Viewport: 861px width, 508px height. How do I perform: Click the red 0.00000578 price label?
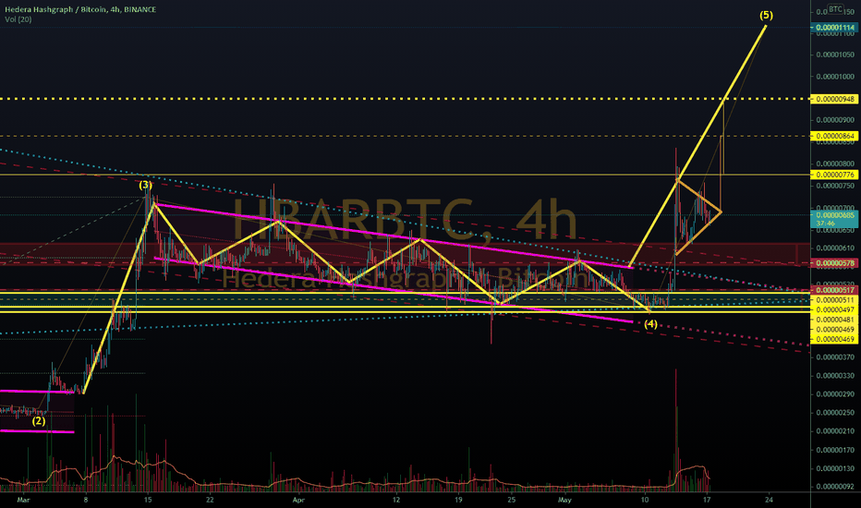[834, 263]
